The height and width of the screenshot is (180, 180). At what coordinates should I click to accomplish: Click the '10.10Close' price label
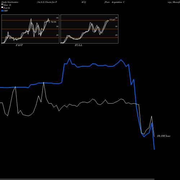(164, 136)
